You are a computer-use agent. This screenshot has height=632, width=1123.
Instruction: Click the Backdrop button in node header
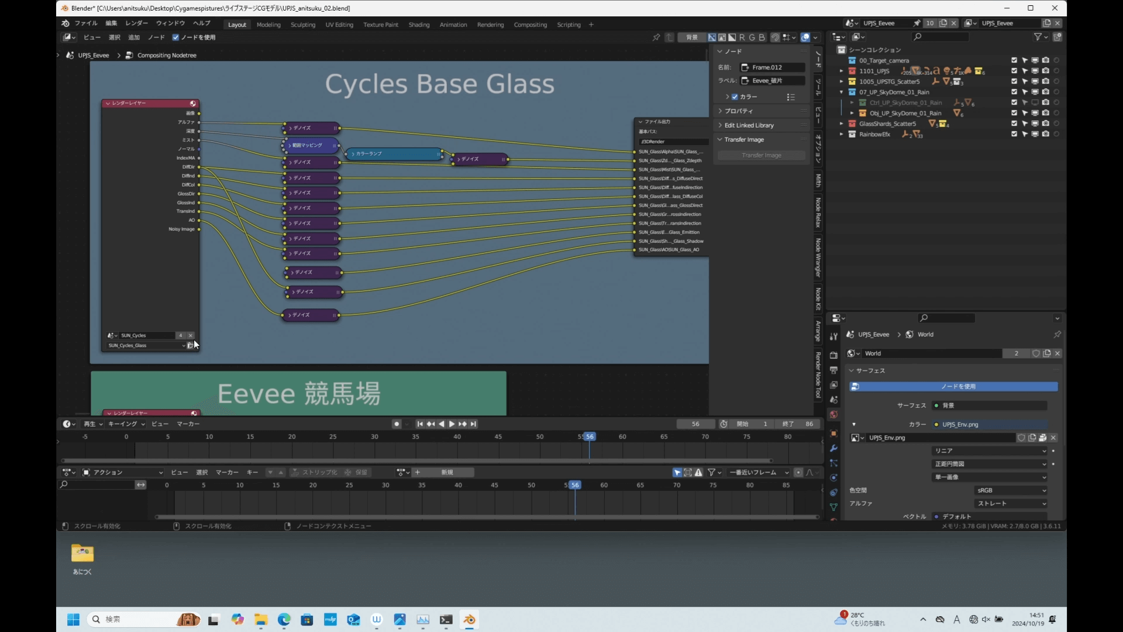[692, 37]
